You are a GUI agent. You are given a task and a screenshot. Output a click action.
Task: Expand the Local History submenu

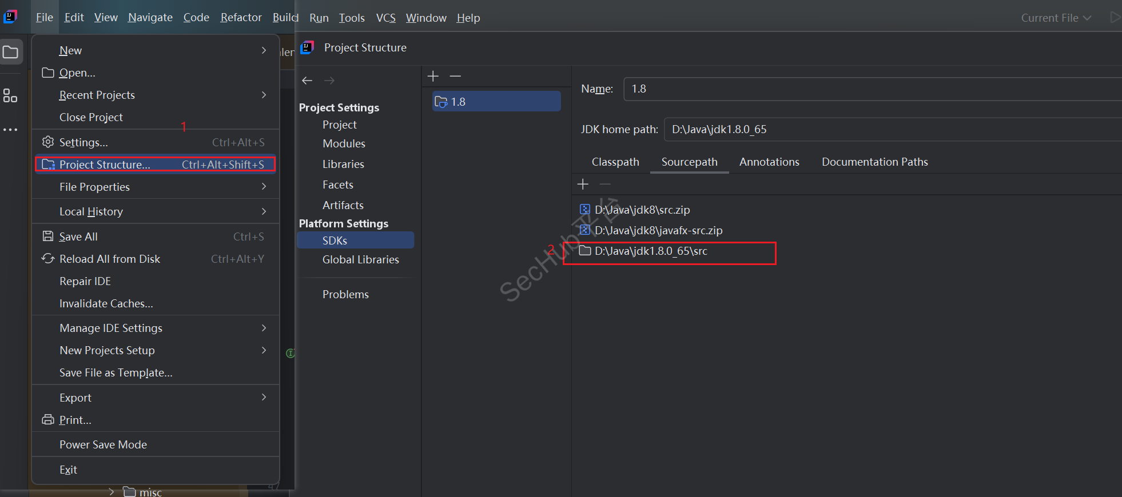pyautogui.click(x=264, y=211)
